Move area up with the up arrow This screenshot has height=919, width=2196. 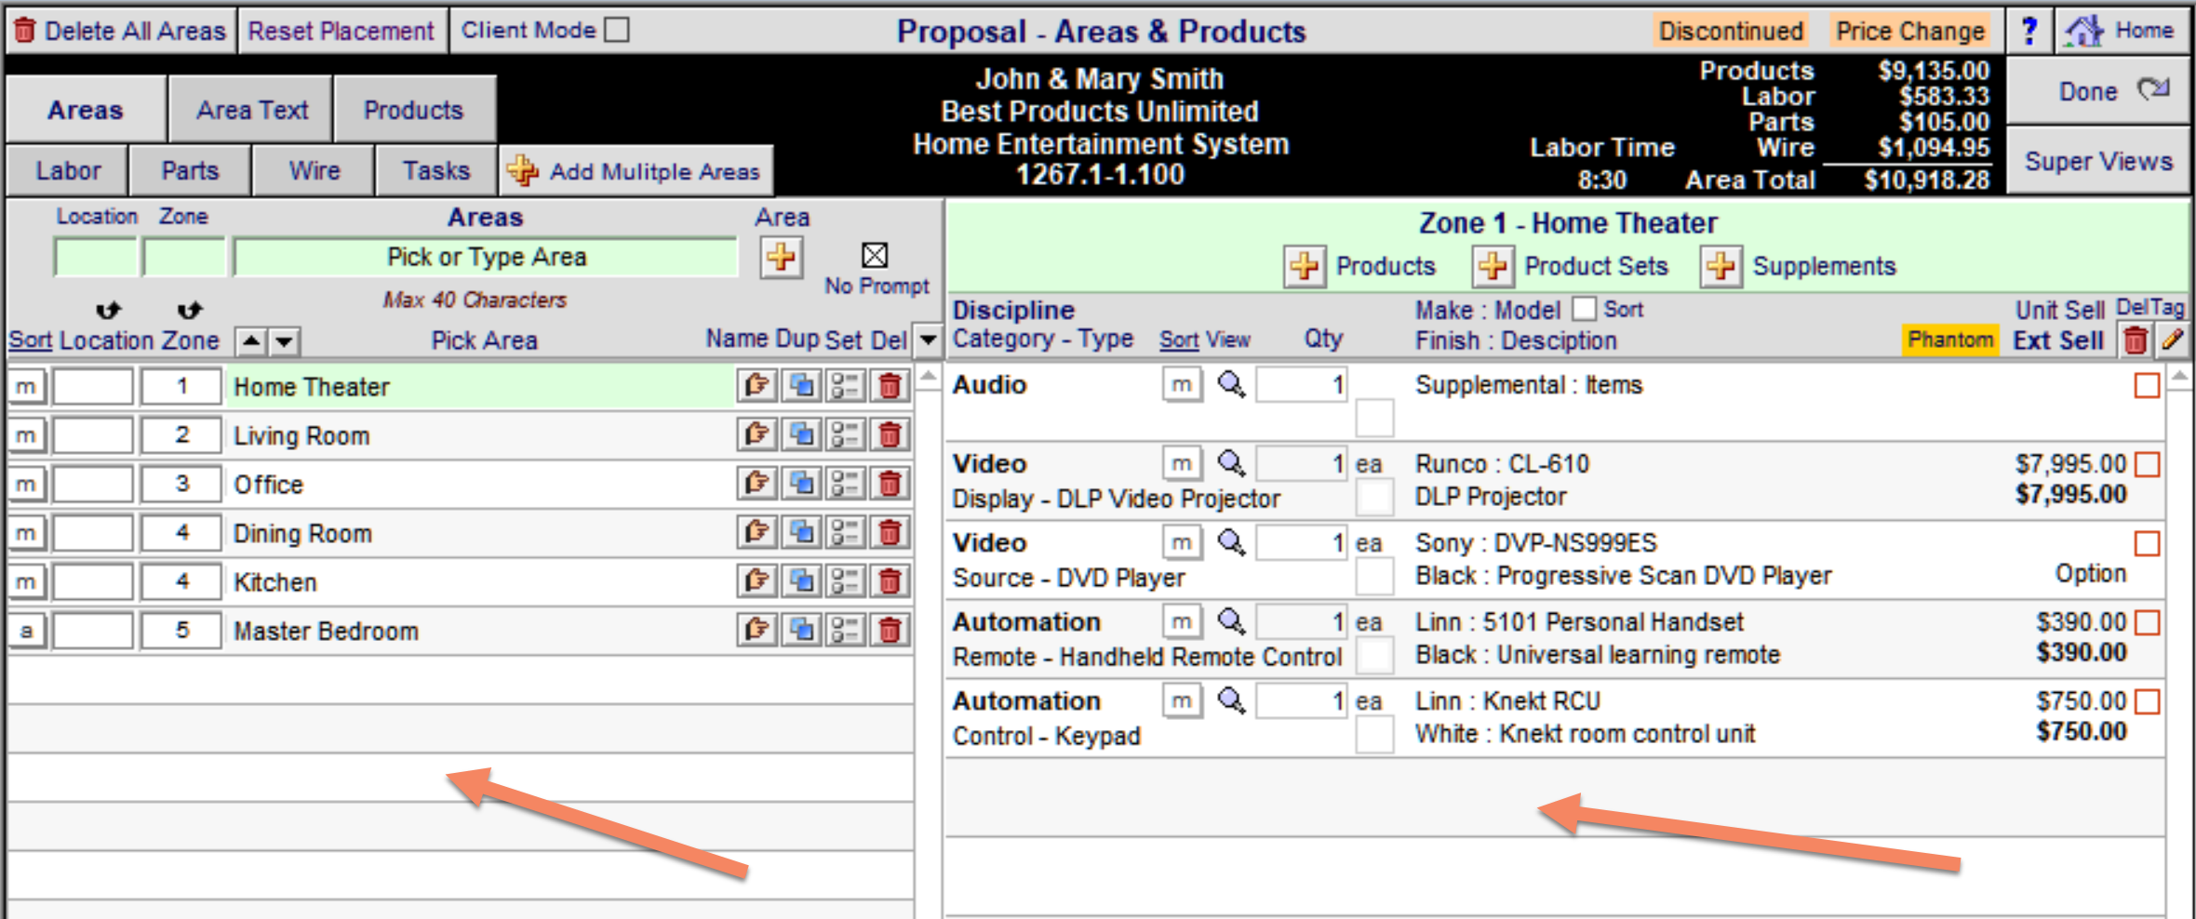[x=250, y=341]
